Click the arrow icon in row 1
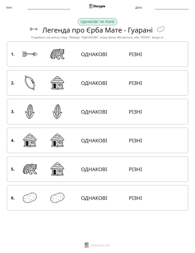 [x=30, y=54]
